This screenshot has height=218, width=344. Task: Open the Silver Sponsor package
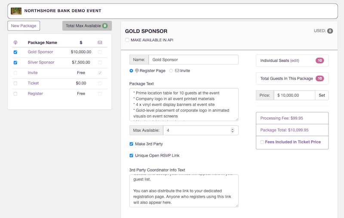[x=41, y=62]
